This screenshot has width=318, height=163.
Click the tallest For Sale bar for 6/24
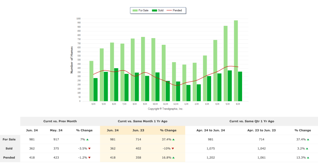[236, 60]
